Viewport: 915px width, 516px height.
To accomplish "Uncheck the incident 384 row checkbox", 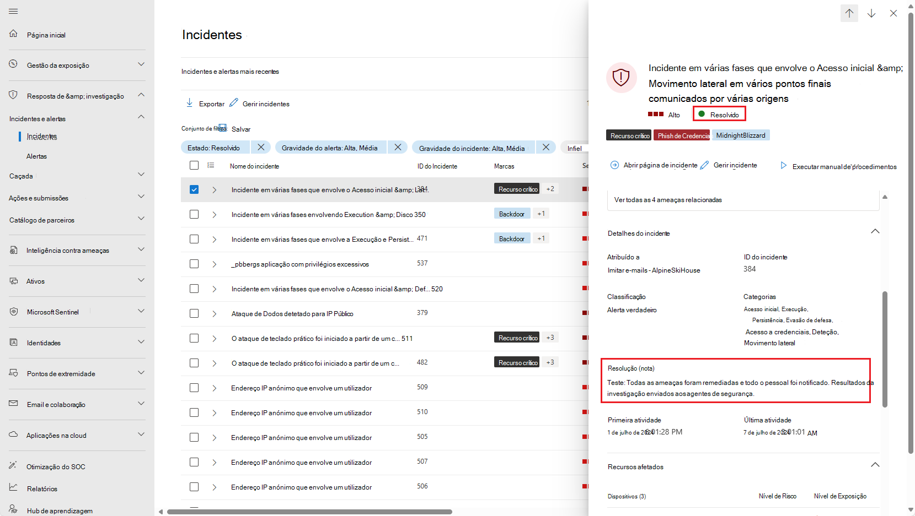I will 194,189.
